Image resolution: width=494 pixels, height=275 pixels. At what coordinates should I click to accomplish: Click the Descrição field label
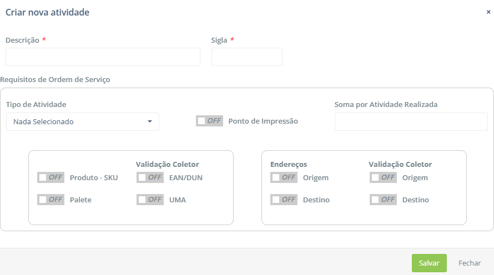pyautogui.click(x=22, y=40)
